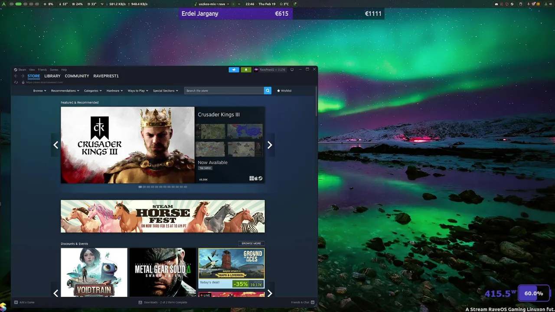Click the music note icon in top panel
Viewport: 555px width, 312px height.
coord(196,4)
